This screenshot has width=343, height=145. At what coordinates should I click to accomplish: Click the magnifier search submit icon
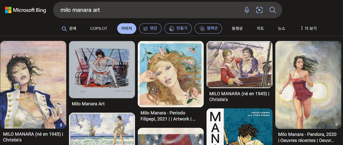[272, 10]
